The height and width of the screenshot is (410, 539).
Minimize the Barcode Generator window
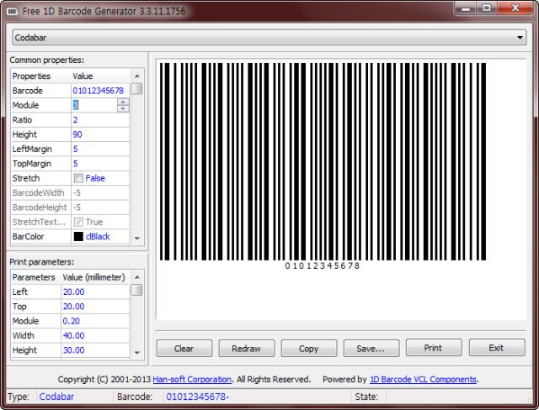point(466,8)
